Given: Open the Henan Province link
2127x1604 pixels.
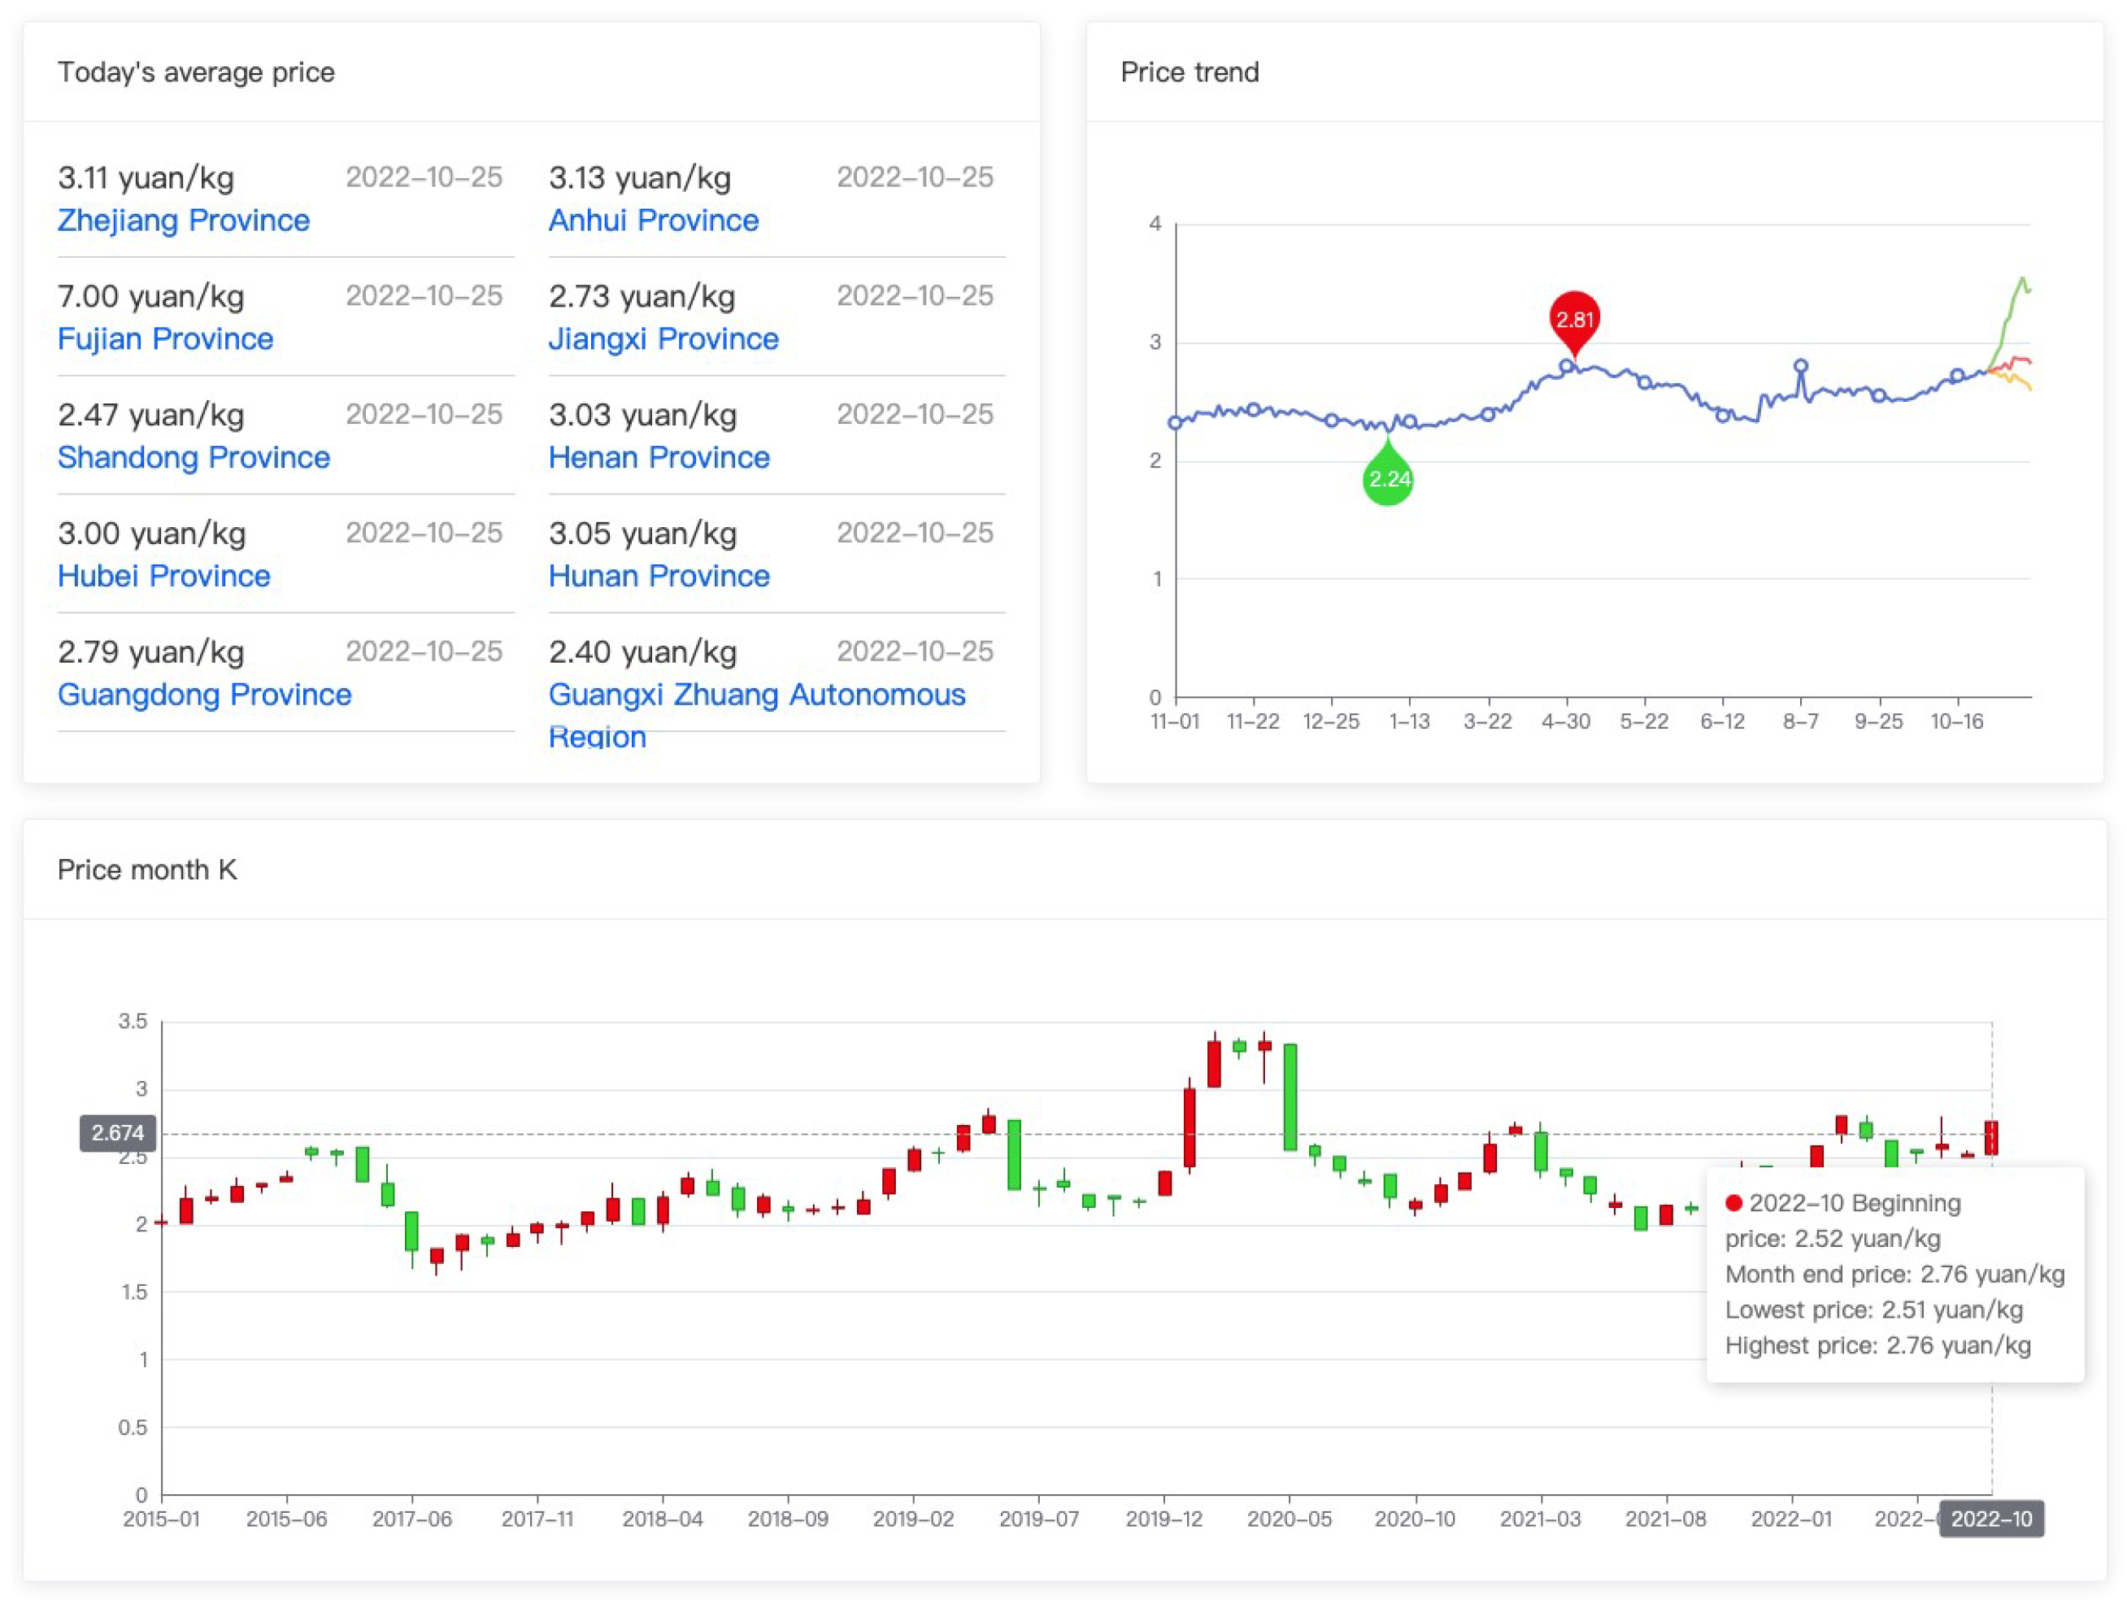Looking at the screenshot, I should 659,457.
